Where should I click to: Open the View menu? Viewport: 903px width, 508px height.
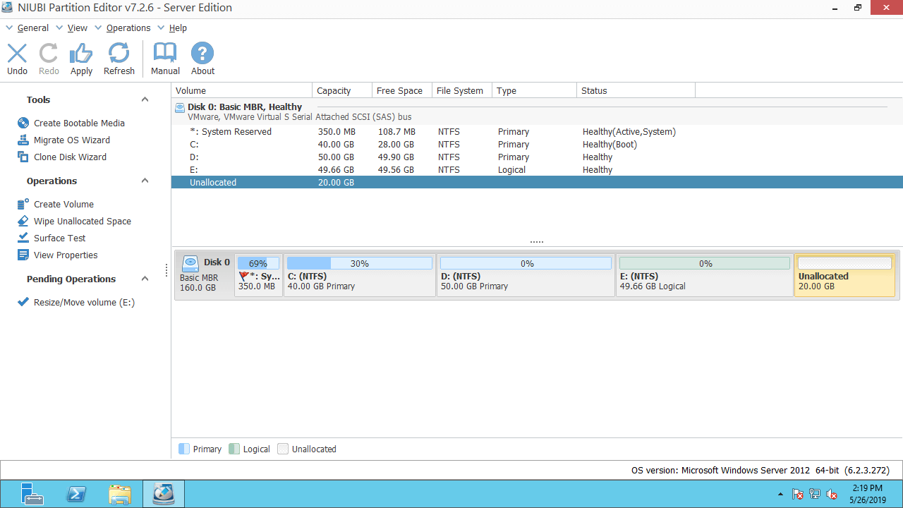pos(77,28)
